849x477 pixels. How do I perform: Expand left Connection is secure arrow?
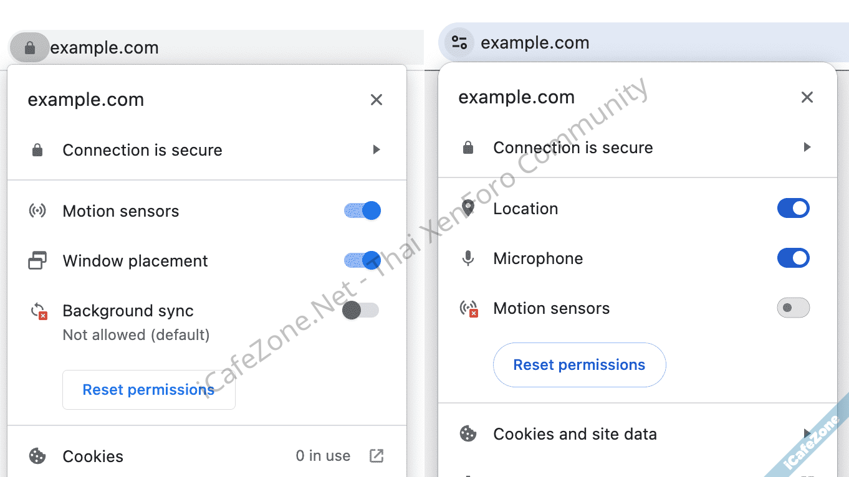(376, 150)
